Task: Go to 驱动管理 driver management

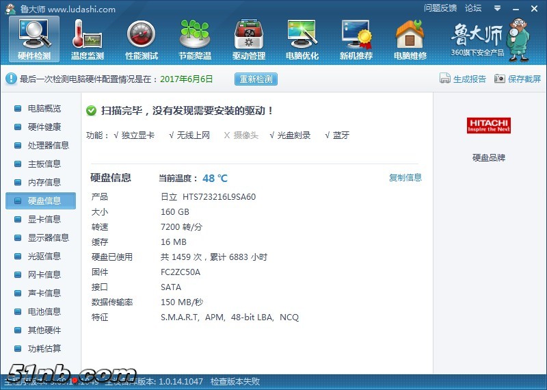Action: (248, 39)
